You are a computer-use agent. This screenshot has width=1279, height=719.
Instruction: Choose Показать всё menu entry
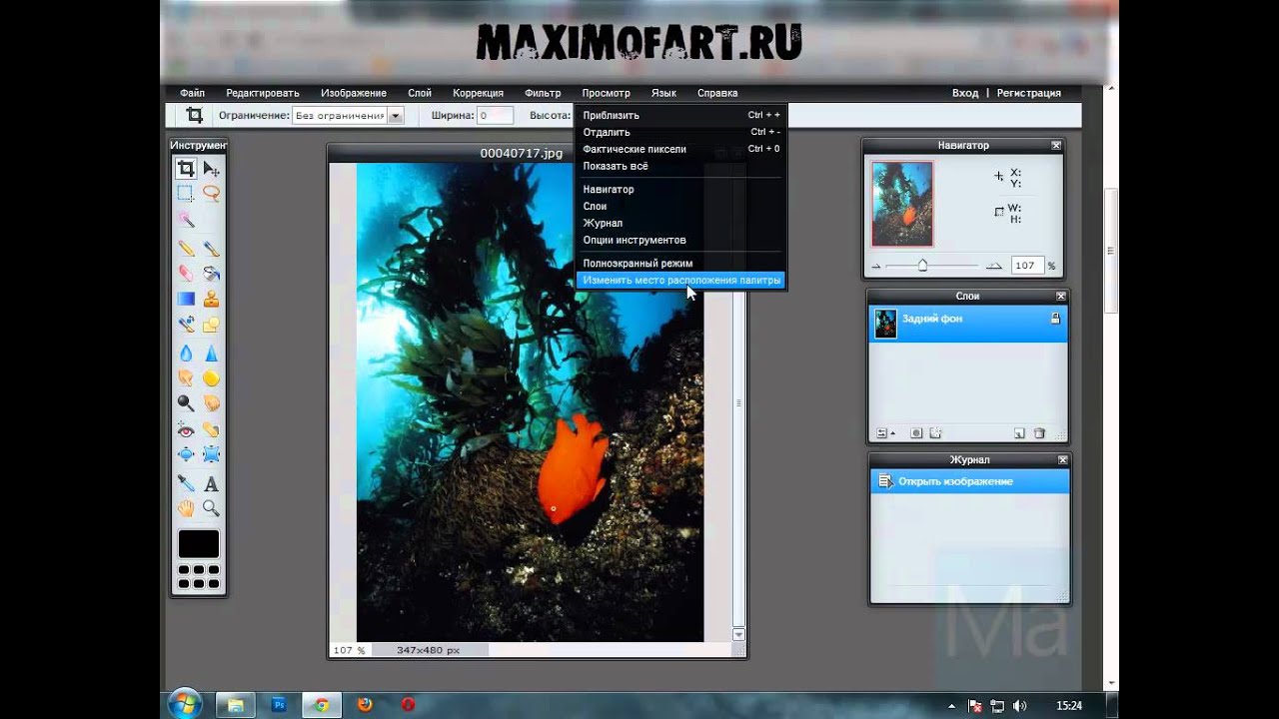coord(681,166)
